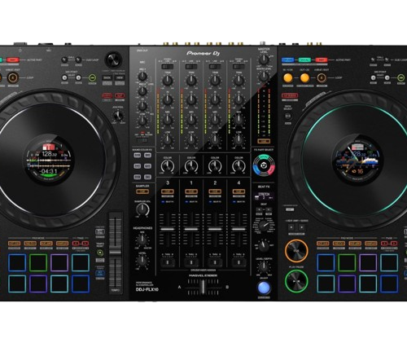Turn the channel 1 COLOR knob

[x=191, y=166]
